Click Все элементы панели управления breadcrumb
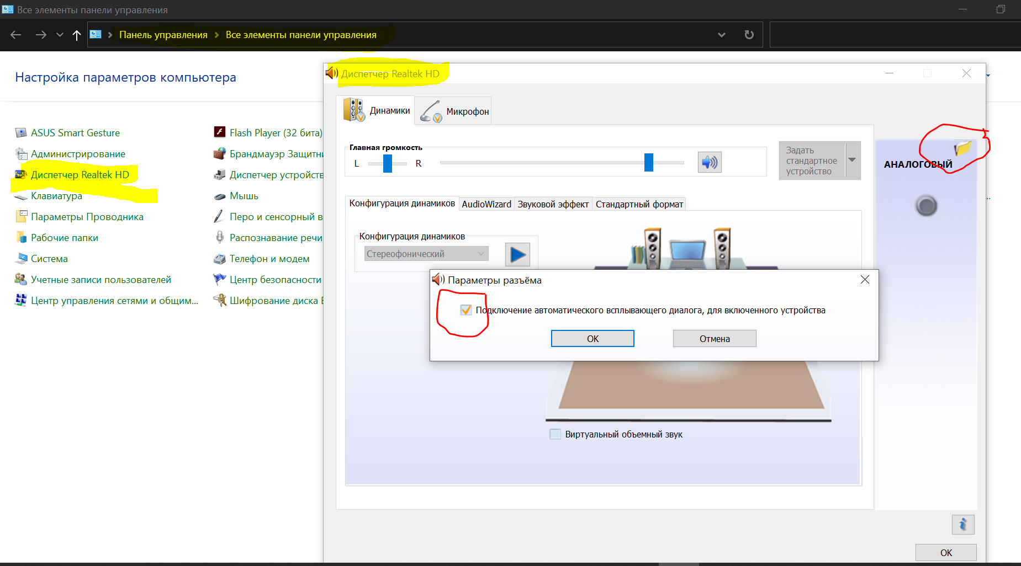Screen dimensions: 1021x566 point(301,35)
